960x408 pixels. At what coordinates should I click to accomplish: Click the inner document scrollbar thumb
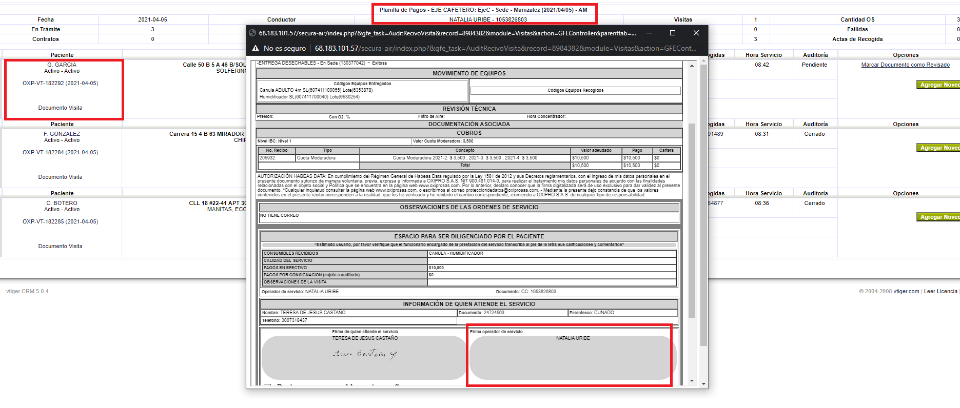(692, 220)
